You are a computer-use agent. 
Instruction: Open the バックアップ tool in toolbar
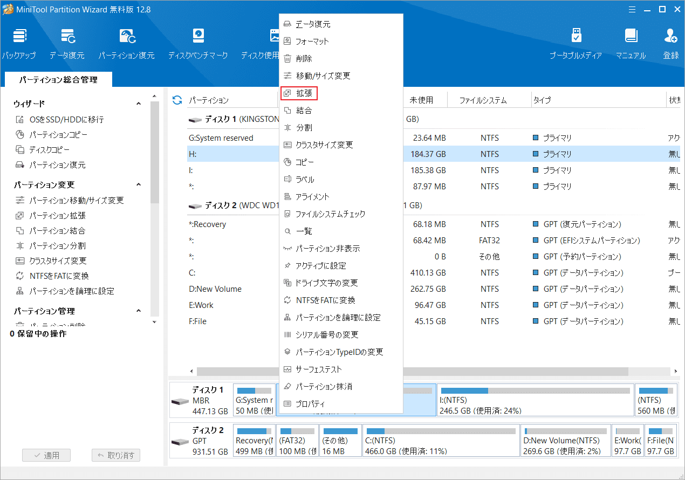[18, 43]
